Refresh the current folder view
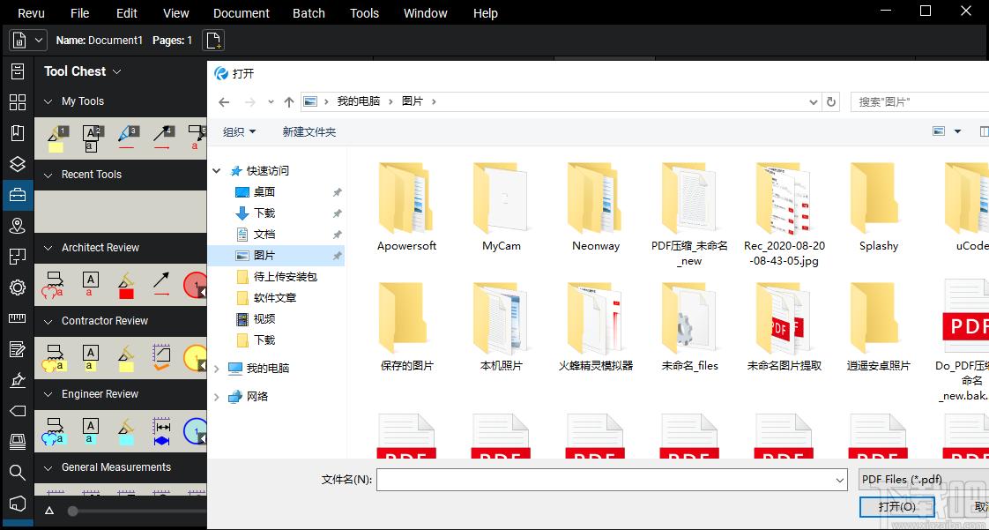Viewport: 989px width, 530px height. coord(831,101)
